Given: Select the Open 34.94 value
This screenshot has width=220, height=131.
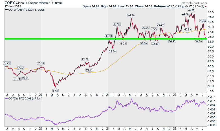Looking at the screenshot, I should [91, 6].
